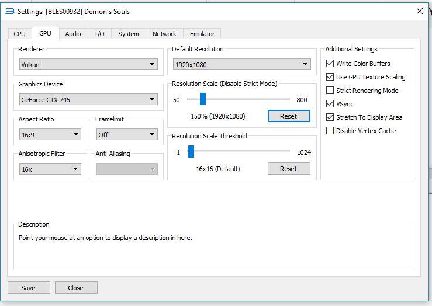Open the Anisotropic Filter dropdown
This screenshot has width=432, height=306.
(x=50, y=169)
